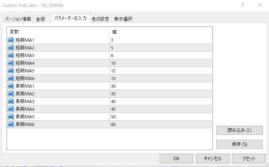
Task: Click the integer icon beside 短期MA1
Action: (x=11, y=40)
